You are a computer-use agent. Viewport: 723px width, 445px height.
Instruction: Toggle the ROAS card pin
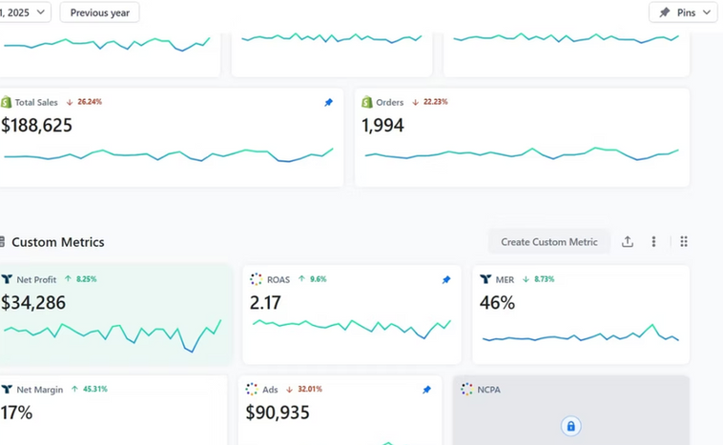445,279
